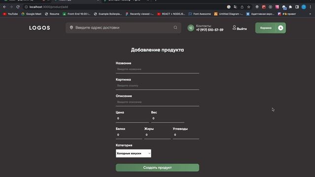
Task: Click the green phone contact icon
Action: click(190, 28)
